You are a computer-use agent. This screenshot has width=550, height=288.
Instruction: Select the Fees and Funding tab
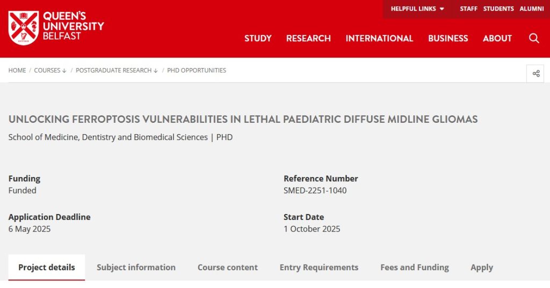[415, 267]
